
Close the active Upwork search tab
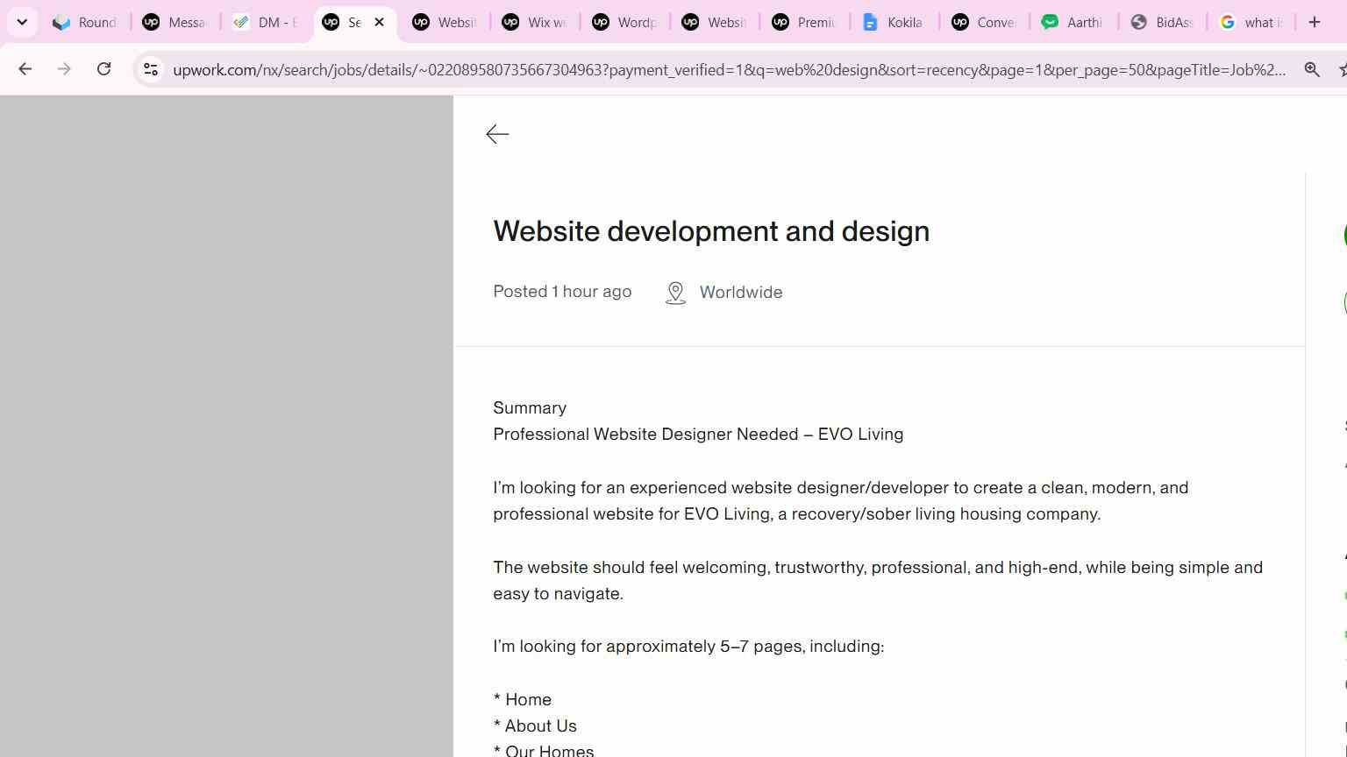click(x=379, y=22)
